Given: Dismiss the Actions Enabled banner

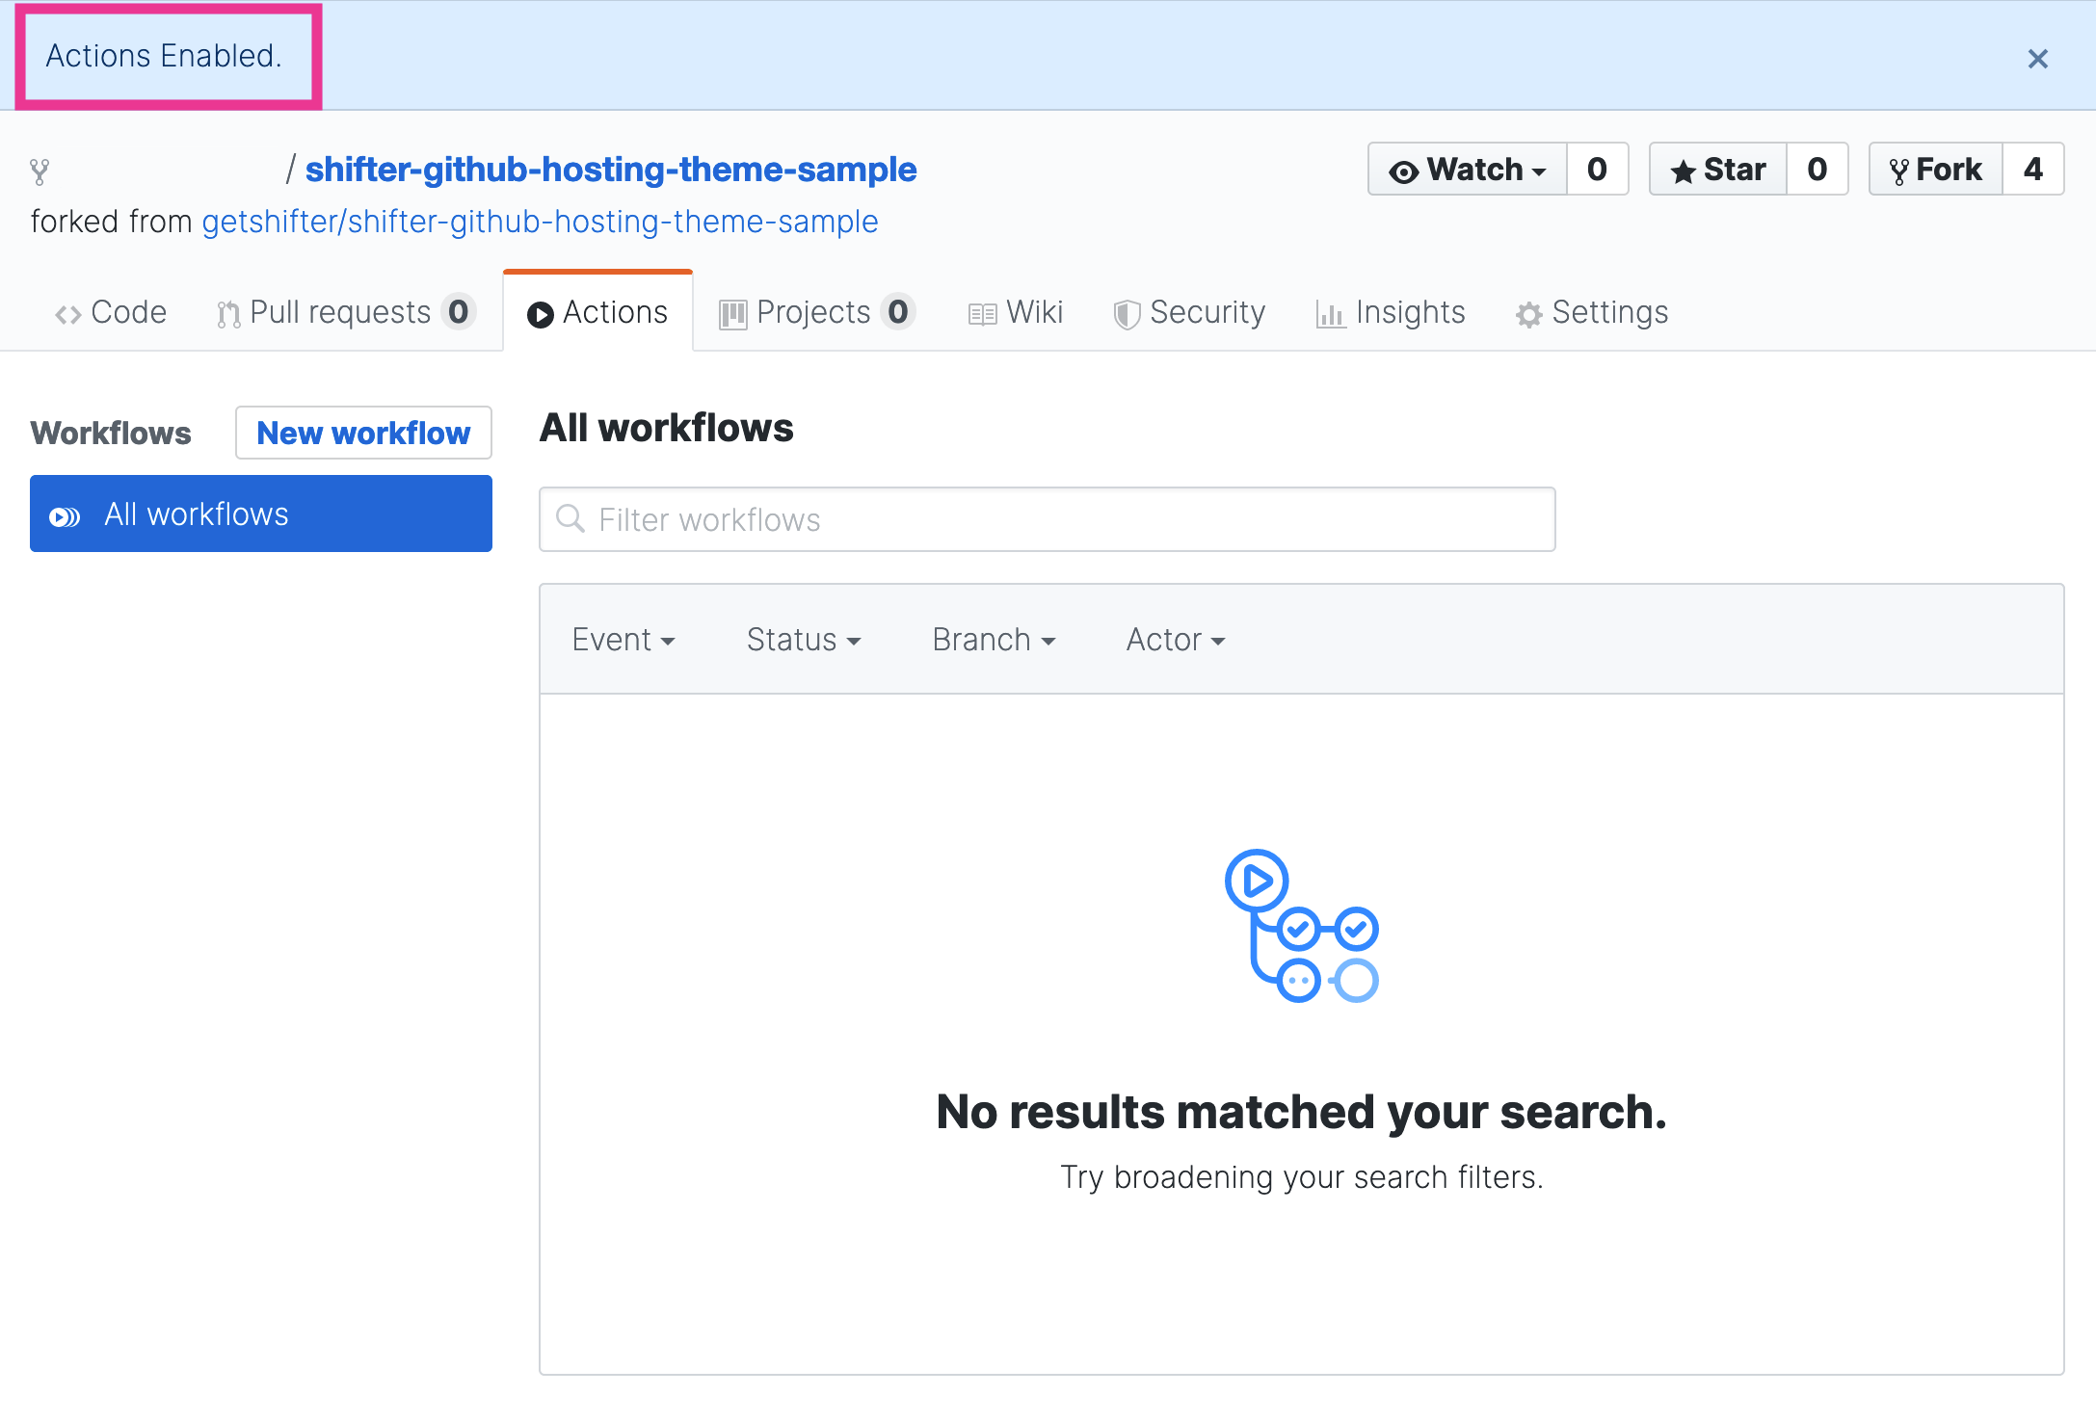Looking at the screenshot, I should (x=2037, y=59).
